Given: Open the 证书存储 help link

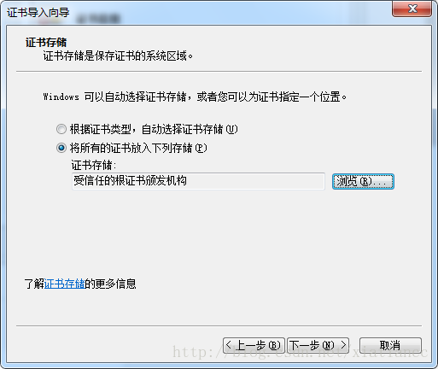Looking at the screenshot, I should tap(65, 284).
